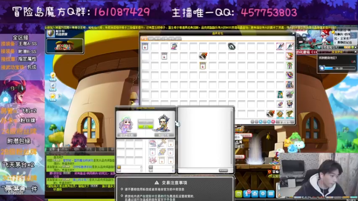Screen dimensions: 358x201
Task: Pick the gold emblem in the bottom inventory row
Action: pyautogui.click(x=280, y=114)
